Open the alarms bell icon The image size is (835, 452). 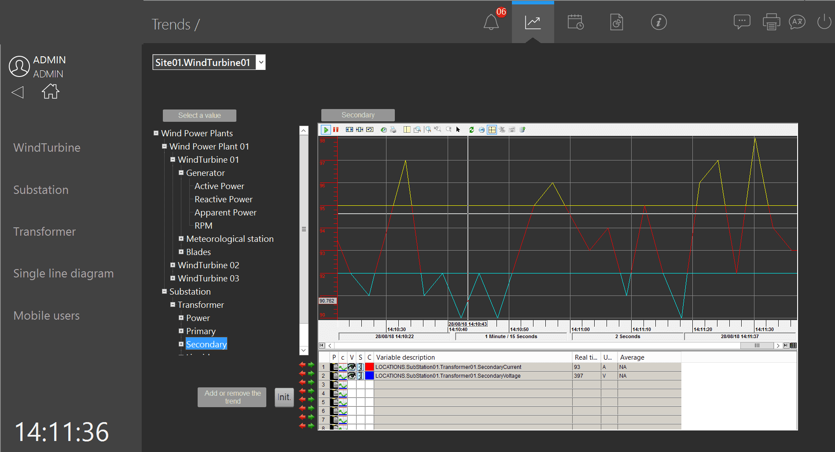point(491,22)
